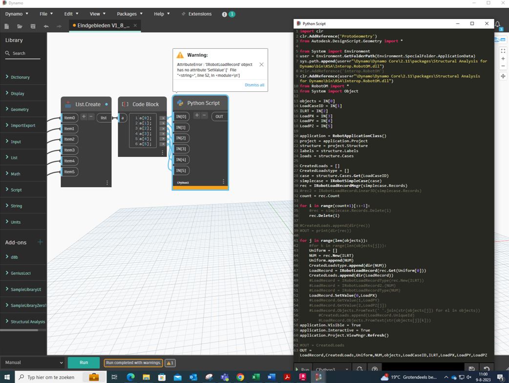This screenshot has width=509, height=383.
Task: Activate the Pan tool on the canvas sidebar
Action: pyautogui.click(x=503, y=76)
